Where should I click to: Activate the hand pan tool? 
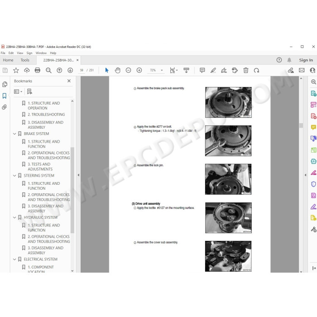click(x=117, y=70)
